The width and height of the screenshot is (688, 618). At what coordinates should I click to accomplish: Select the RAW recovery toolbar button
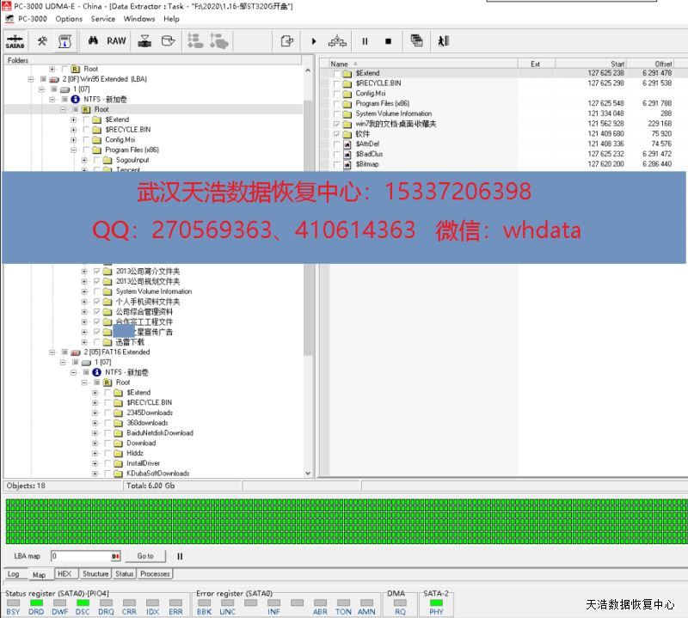coord(116,40)
